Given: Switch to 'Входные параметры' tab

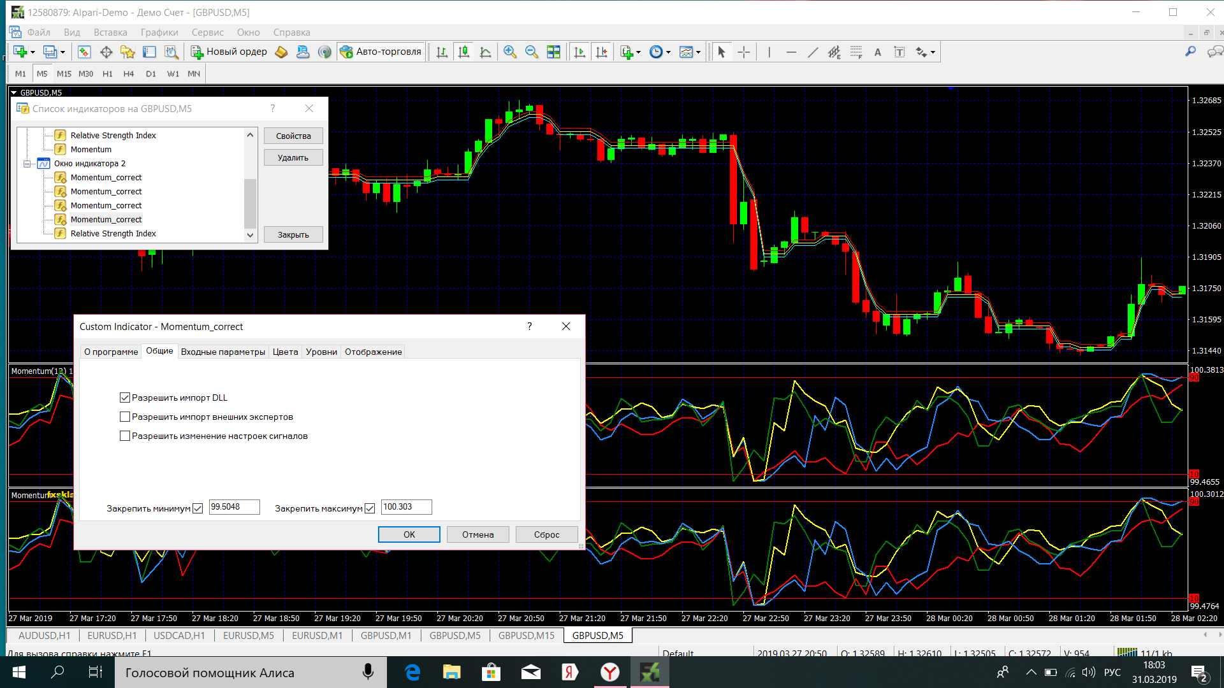Looking at the screenshot, I should point(223,352).
